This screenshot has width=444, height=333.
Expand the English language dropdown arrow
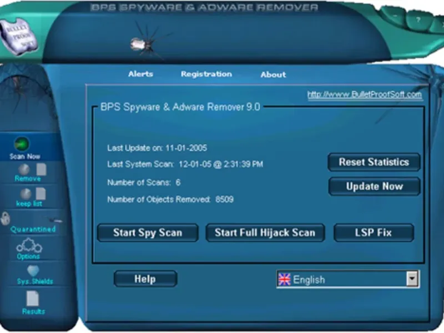pos(412,279)
